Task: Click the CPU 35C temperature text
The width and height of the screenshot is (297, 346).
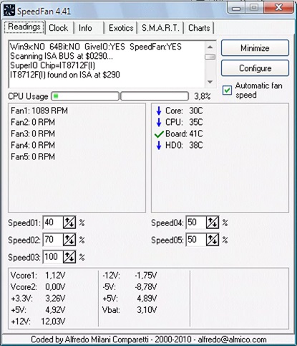Action: 184,122
